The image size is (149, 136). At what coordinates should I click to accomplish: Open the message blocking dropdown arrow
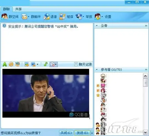tap(56, 64)
